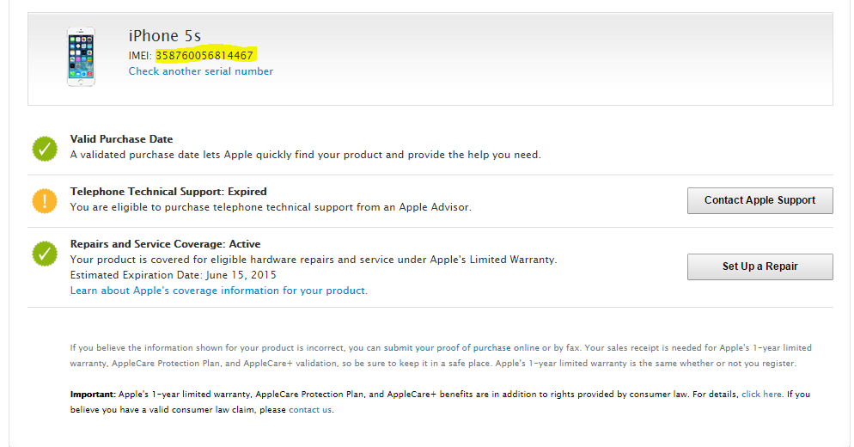Click the orange exclamation warning icon

(x=45, y=200)
